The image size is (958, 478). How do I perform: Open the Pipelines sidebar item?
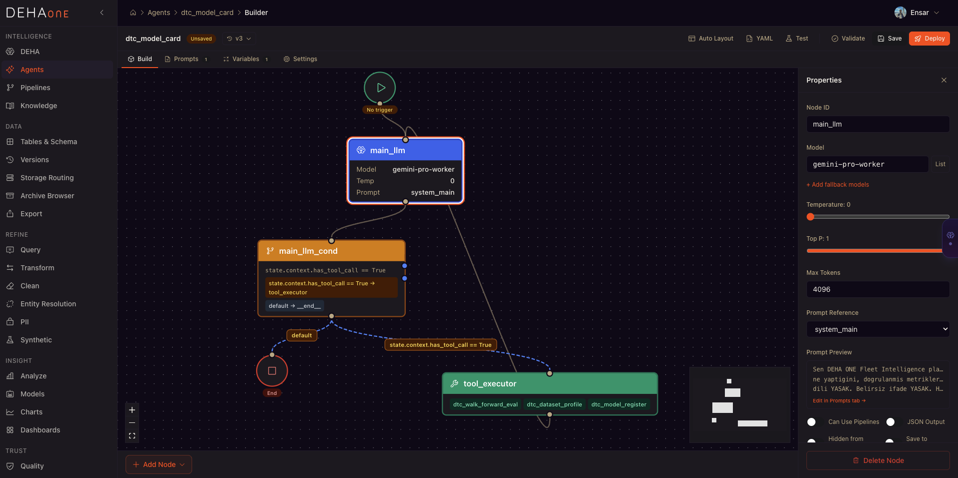(35, 88)
